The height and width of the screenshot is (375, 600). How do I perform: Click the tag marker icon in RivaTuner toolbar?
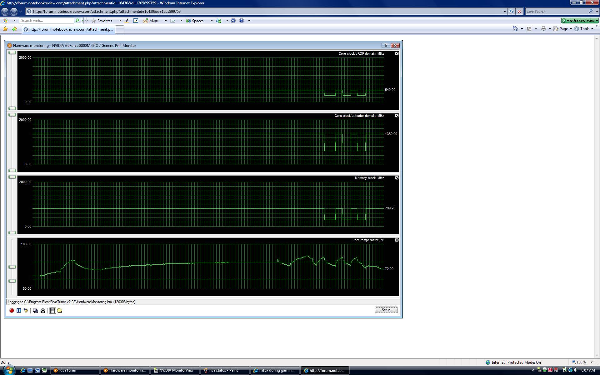tap(26, 310)
